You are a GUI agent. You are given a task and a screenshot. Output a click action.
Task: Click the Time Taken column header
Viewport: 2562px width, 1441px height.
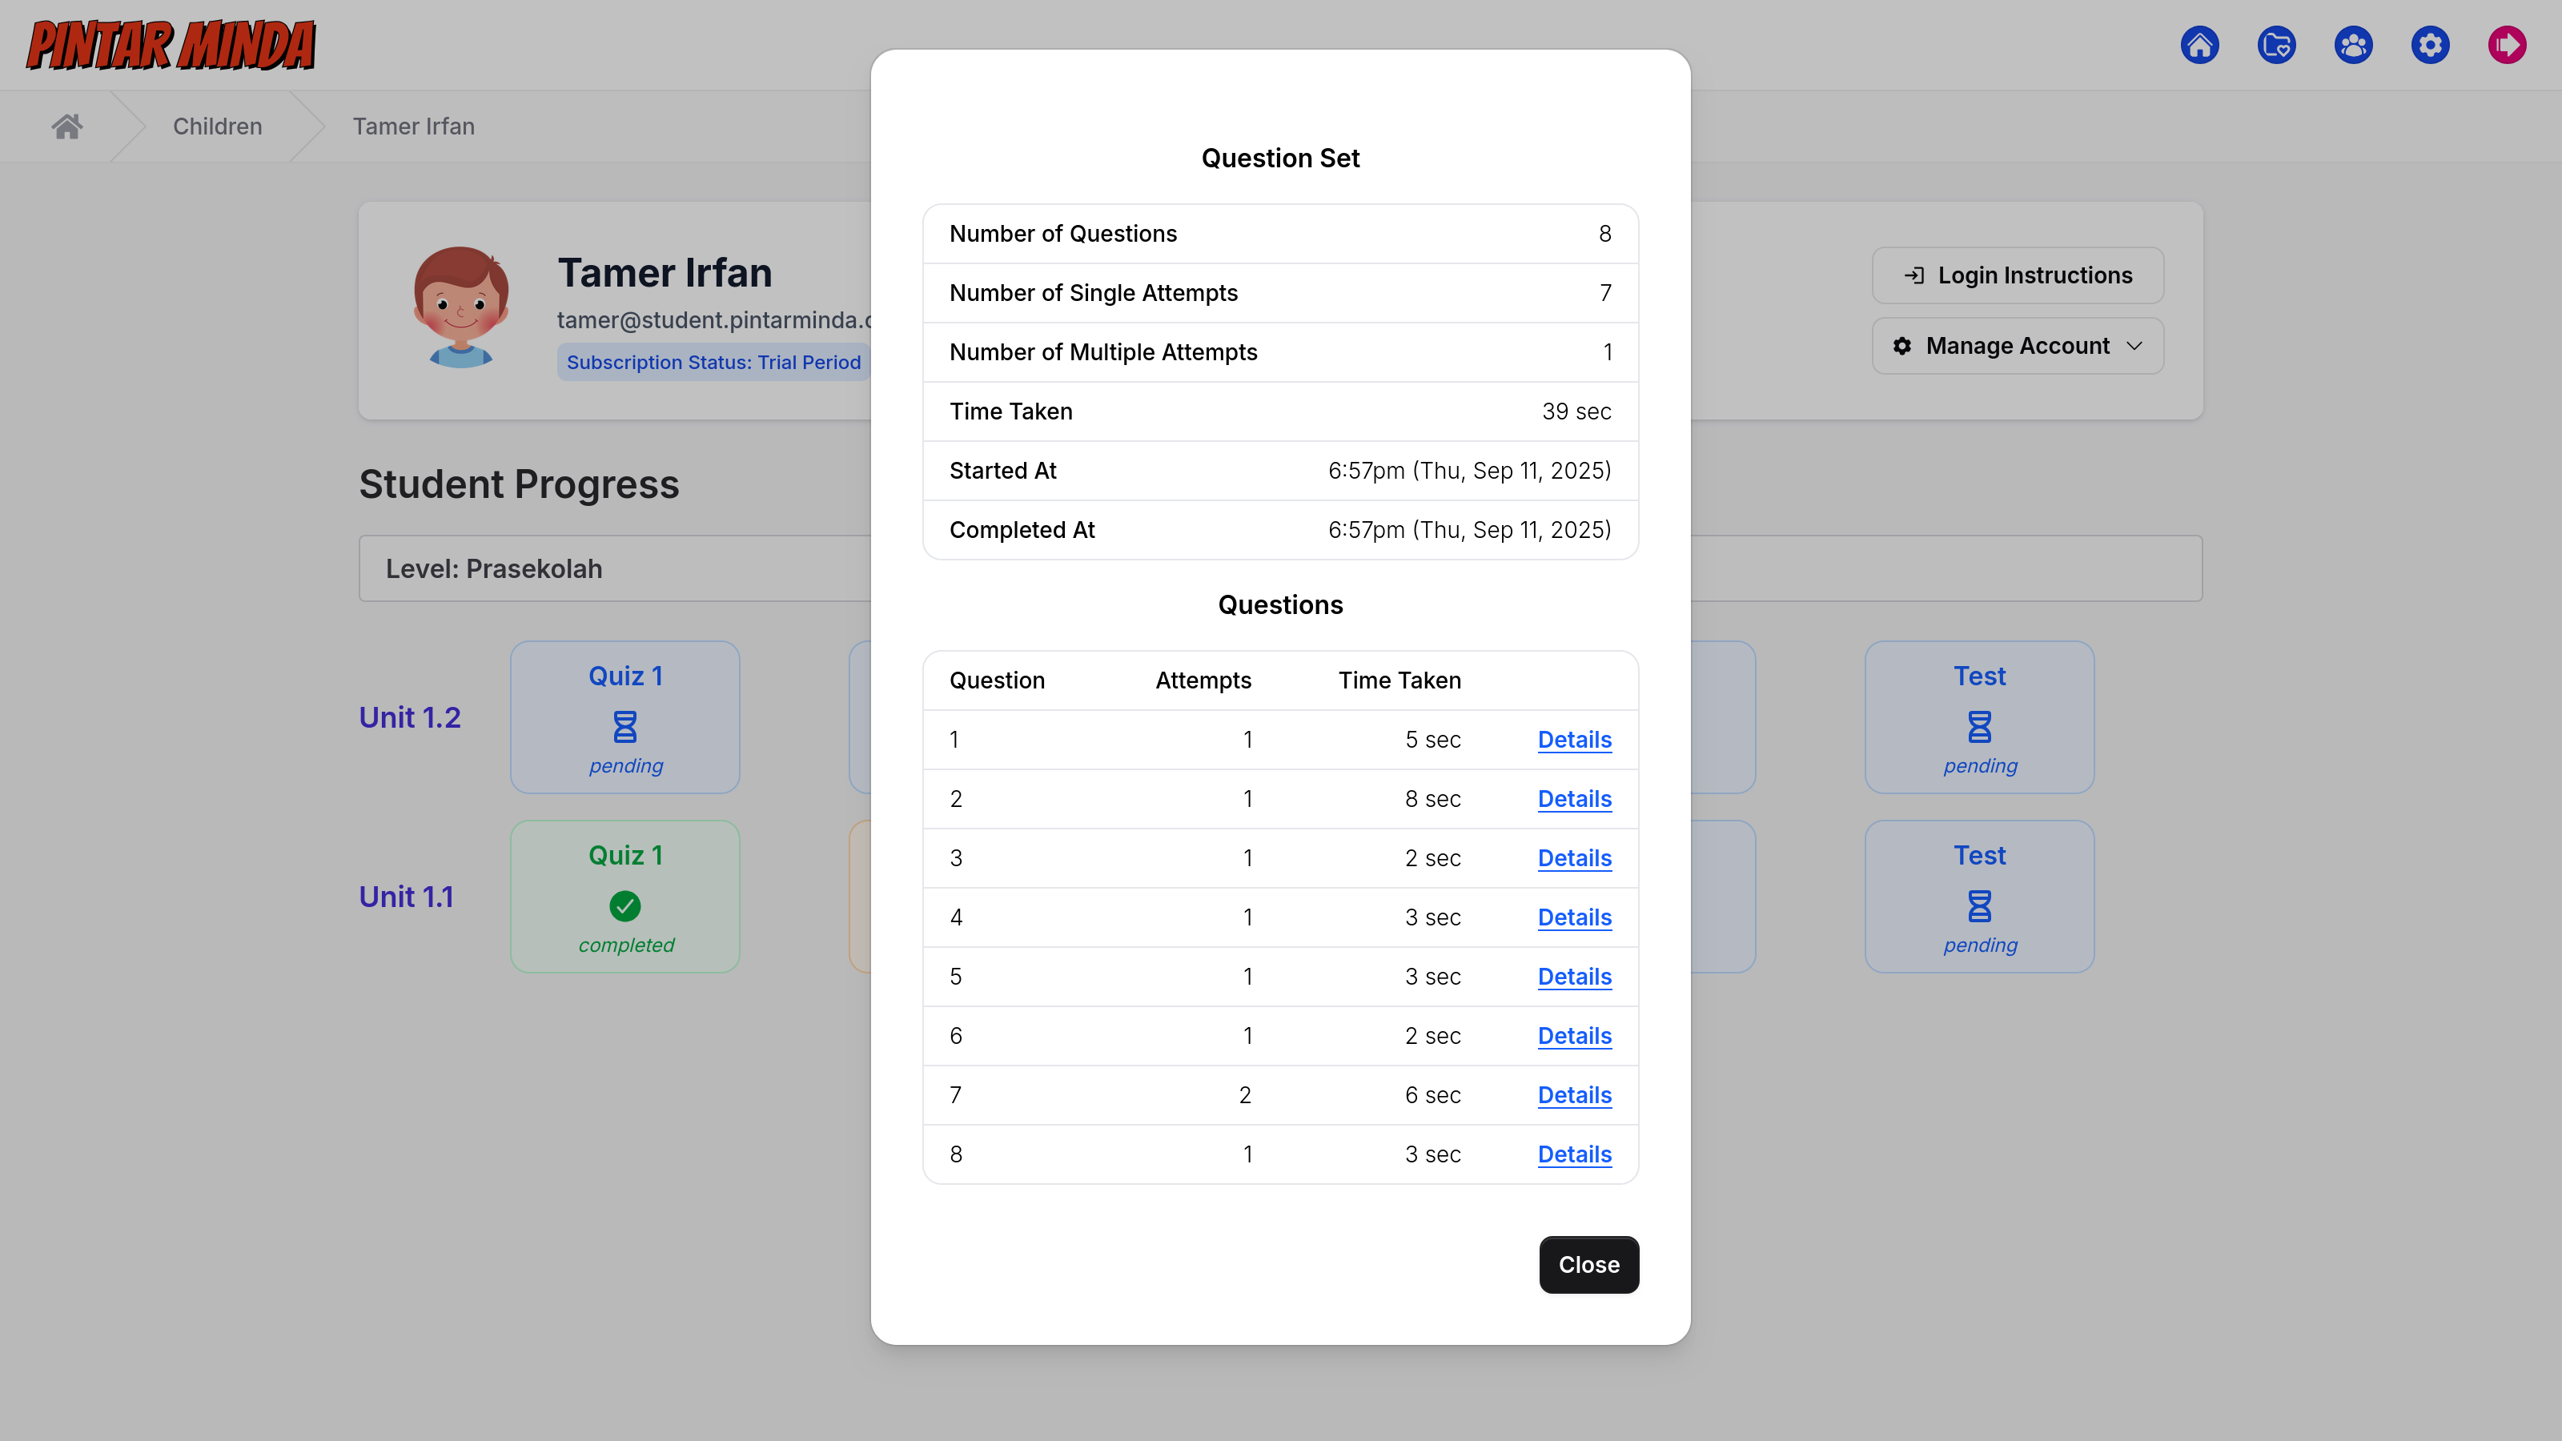(1399, 680)
